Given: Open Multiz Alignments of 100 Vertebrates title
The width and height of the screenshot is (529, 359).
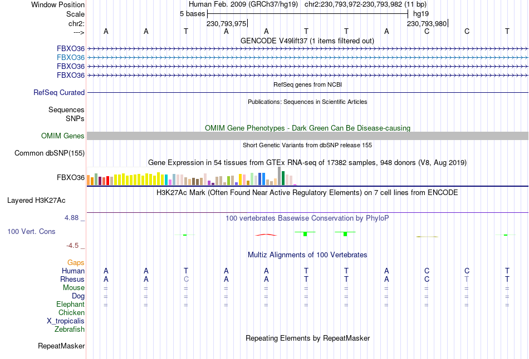Looking at the screenshot, I should click(307, 255).
